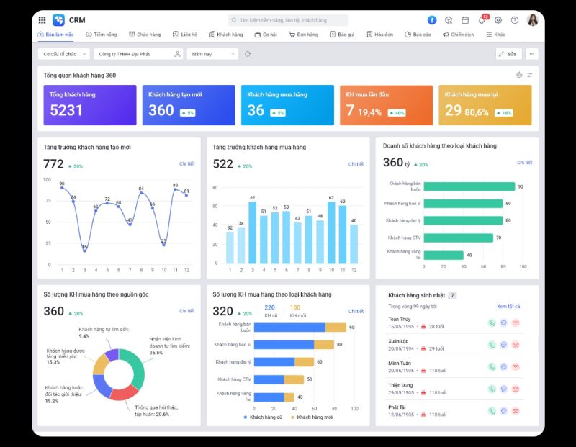
Task: Open the calendar icon in the top bar
Action: click(464, 20)
